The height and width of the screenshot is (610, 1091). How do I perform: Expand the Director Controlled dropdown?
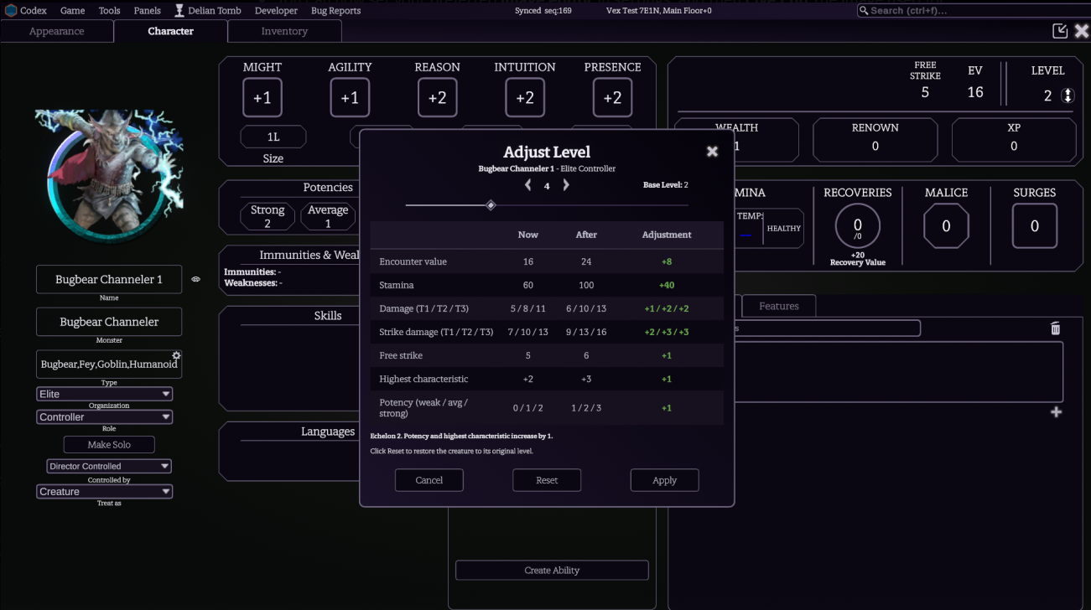click(109, 466)
